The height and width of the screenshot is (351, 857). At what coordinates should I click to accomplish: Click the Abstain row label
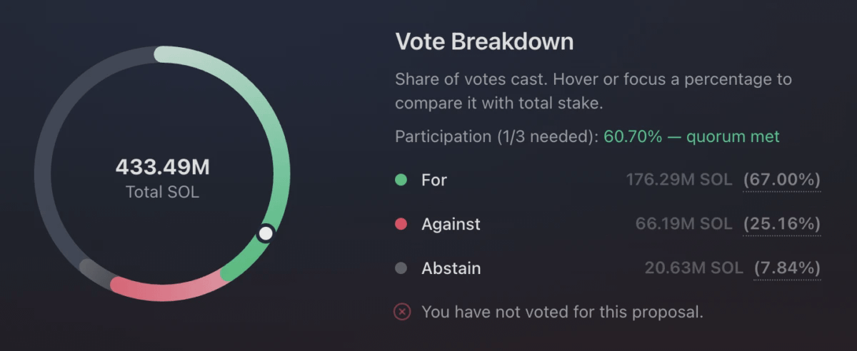(x=451, y=268)
